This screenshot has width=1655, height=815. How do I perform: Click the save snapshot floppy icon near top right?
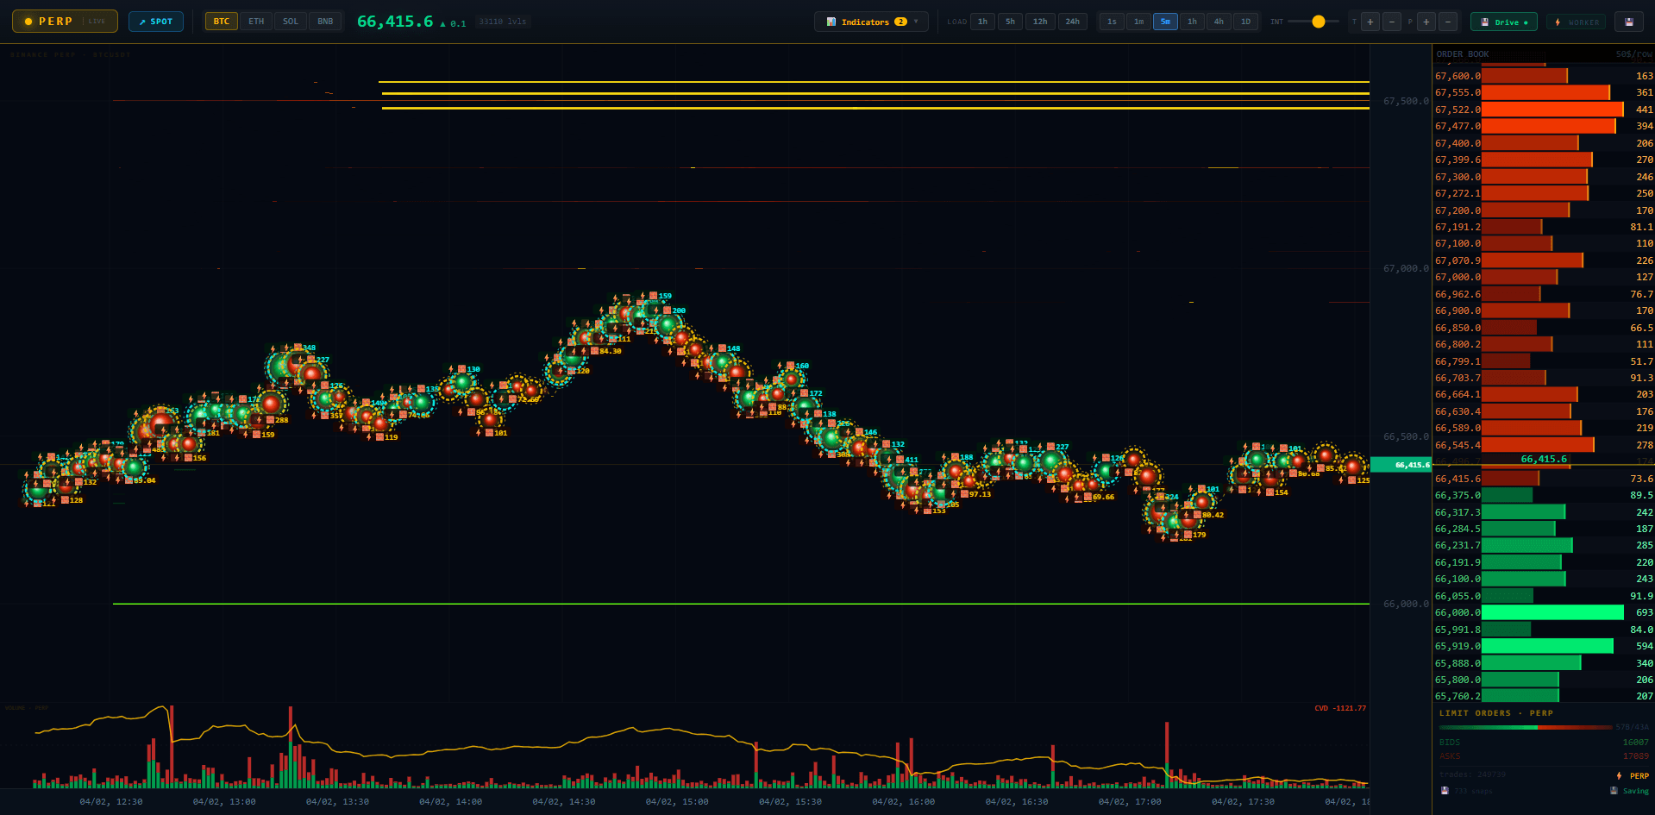1628,21
